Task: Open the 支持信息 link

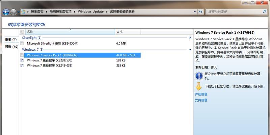Action: click(201, 100)
